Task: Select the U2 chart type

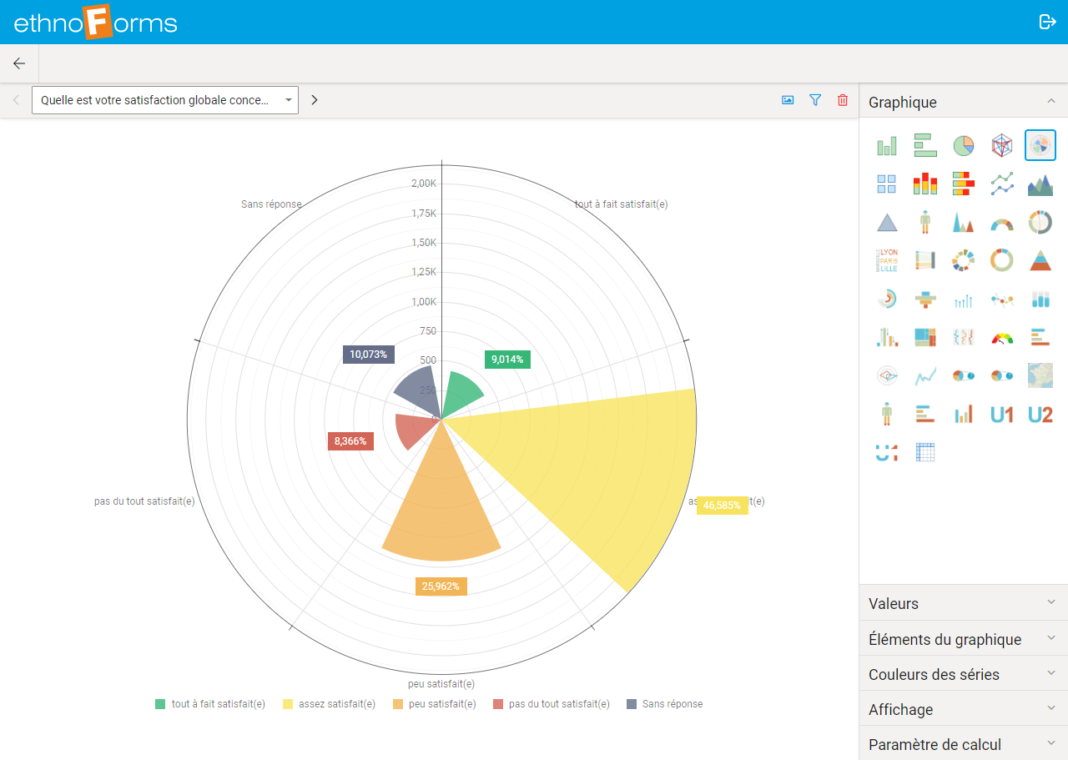Action: click(x=1040, y=414)
